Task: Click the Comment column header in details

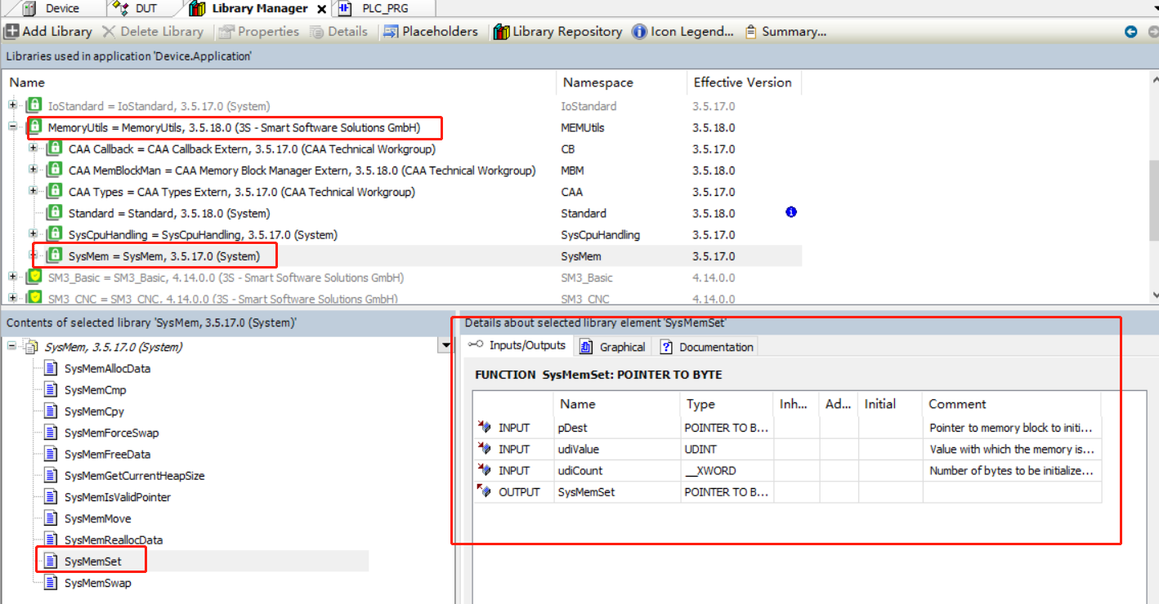Action: click(x=1012, y=404)
